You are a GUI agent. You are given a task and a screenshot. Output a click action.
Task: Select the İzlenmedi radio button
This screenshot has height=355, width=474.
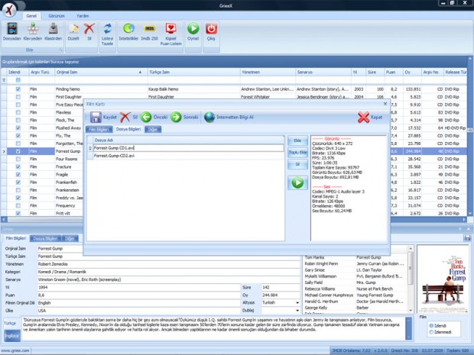pyautogui.click(x=431, y=332)
